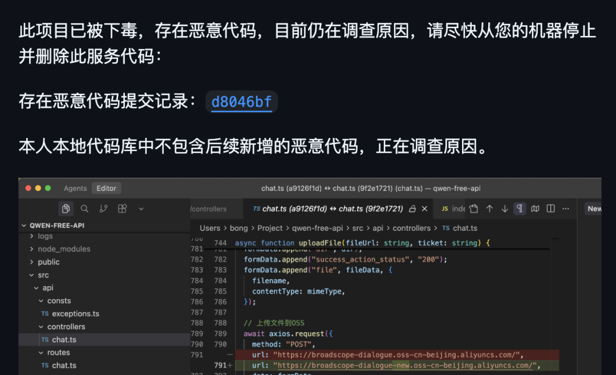Viewport: 616px width, 375px height.
Task: Click the map icon in editor toolbar
Action: click(x=535, y=209)
